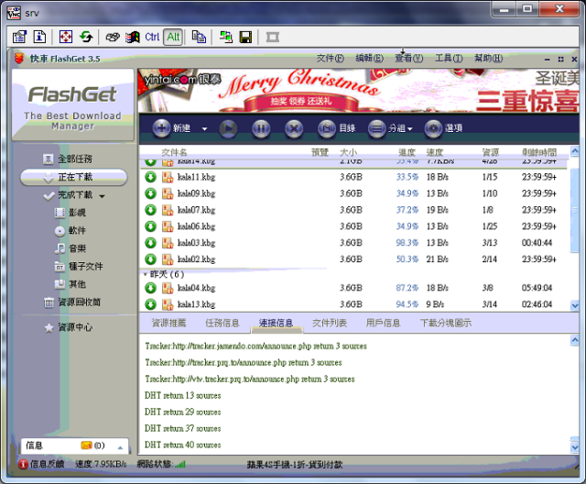Open the 影視 folder
This screenshot has height=484, width=586.
pyautogui.click(x=71, y=213)
